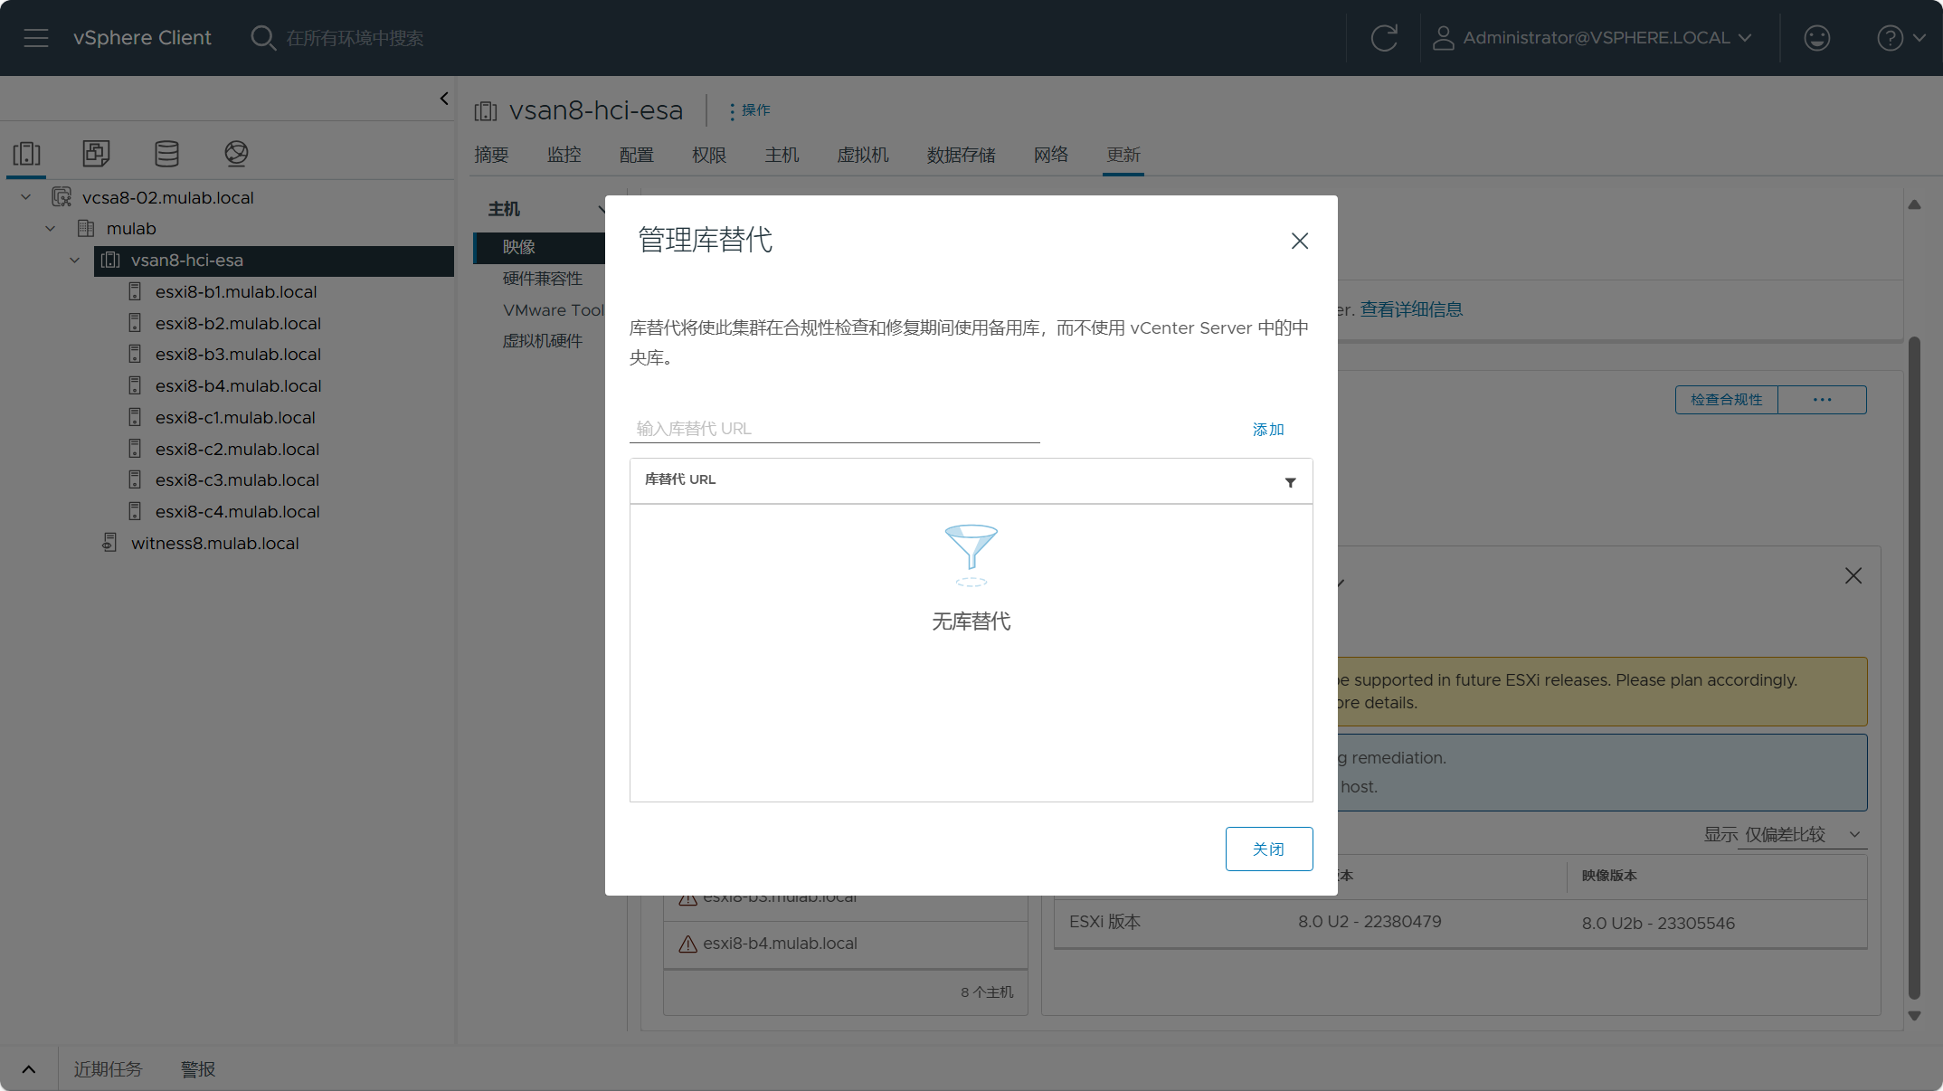
Task: Open the 监控 tab
Action: [x=564, y=155]
